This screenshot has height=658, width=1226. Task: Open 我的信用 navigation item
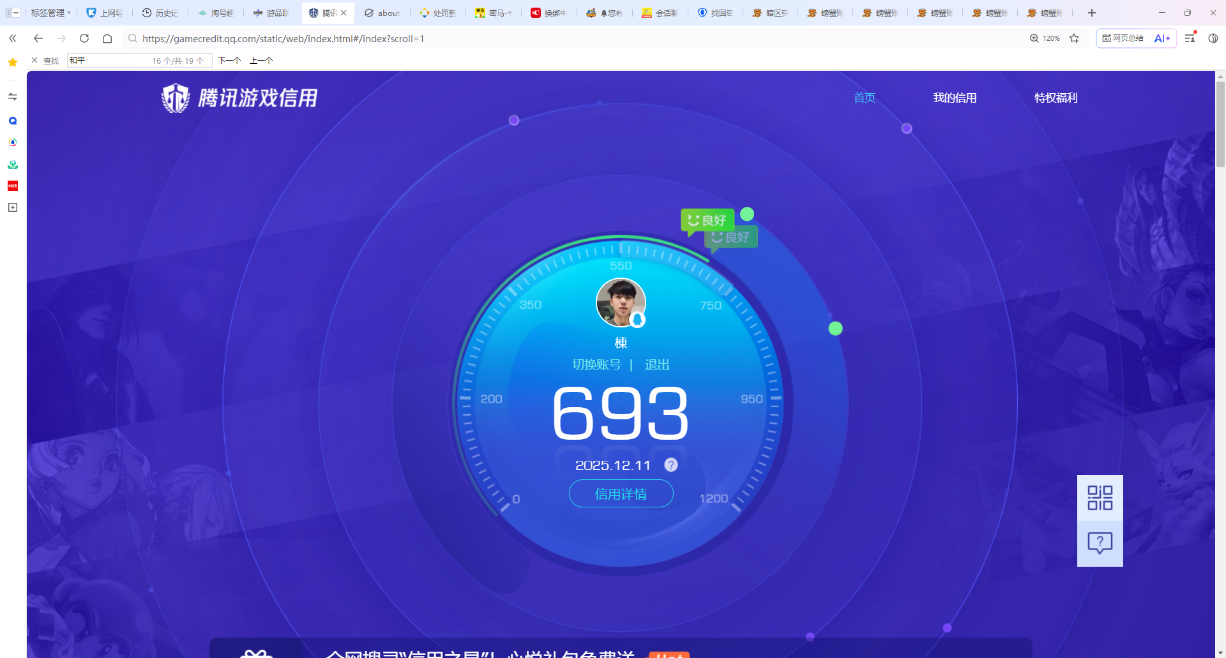[x=955, y=98]
